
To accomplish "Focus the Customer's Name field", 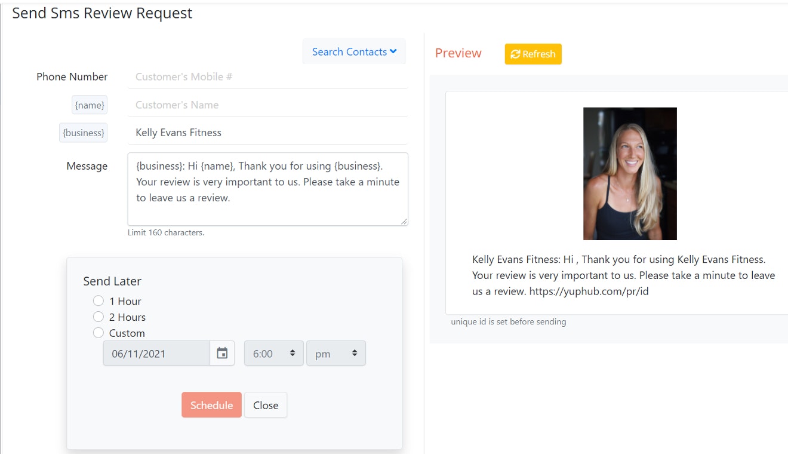I will [267, 105].
